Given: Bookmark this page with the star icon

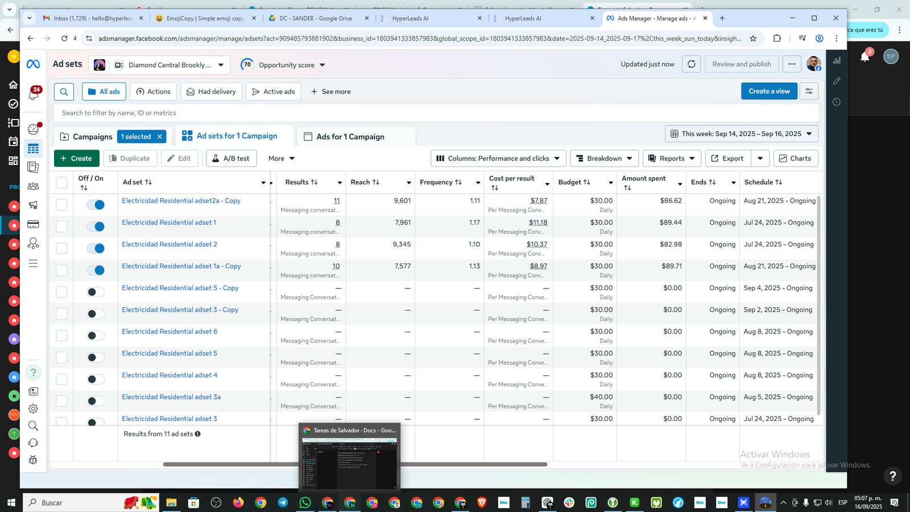Looking at the screenshot, I should coord(753,39).
